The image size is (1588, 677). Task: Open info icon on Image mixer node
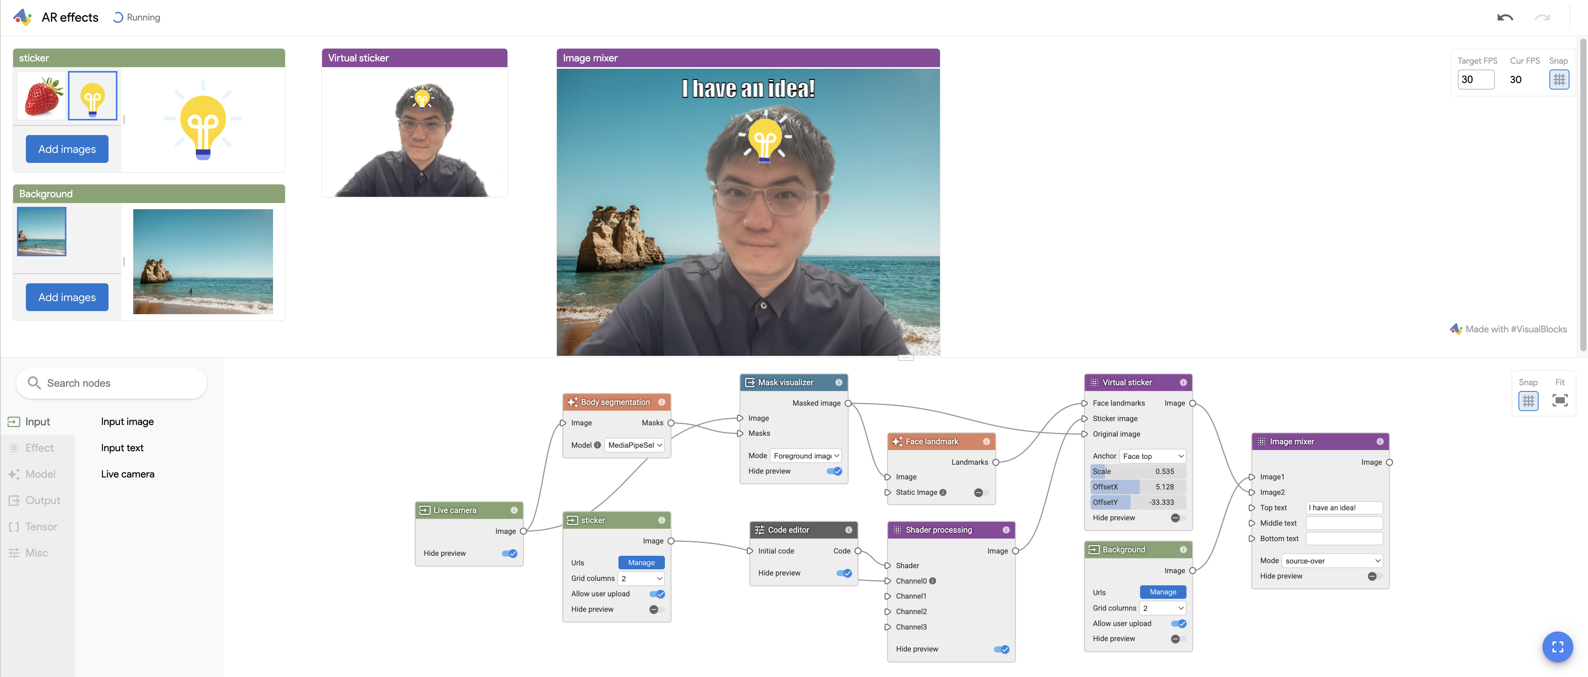1379,442
